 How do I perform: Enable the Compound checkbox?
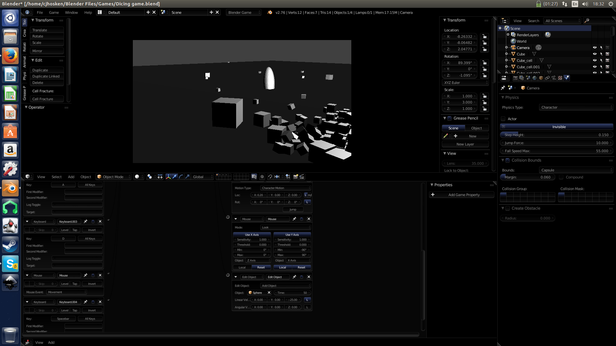pos(561,177)
